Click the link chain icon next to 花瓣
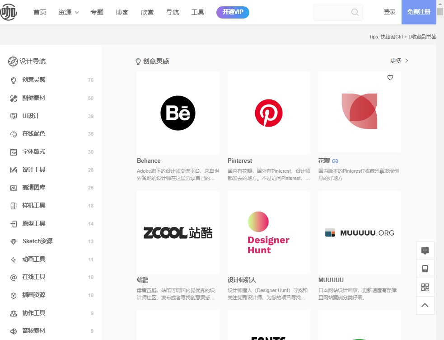444x340 pixels. coord(335,161)
